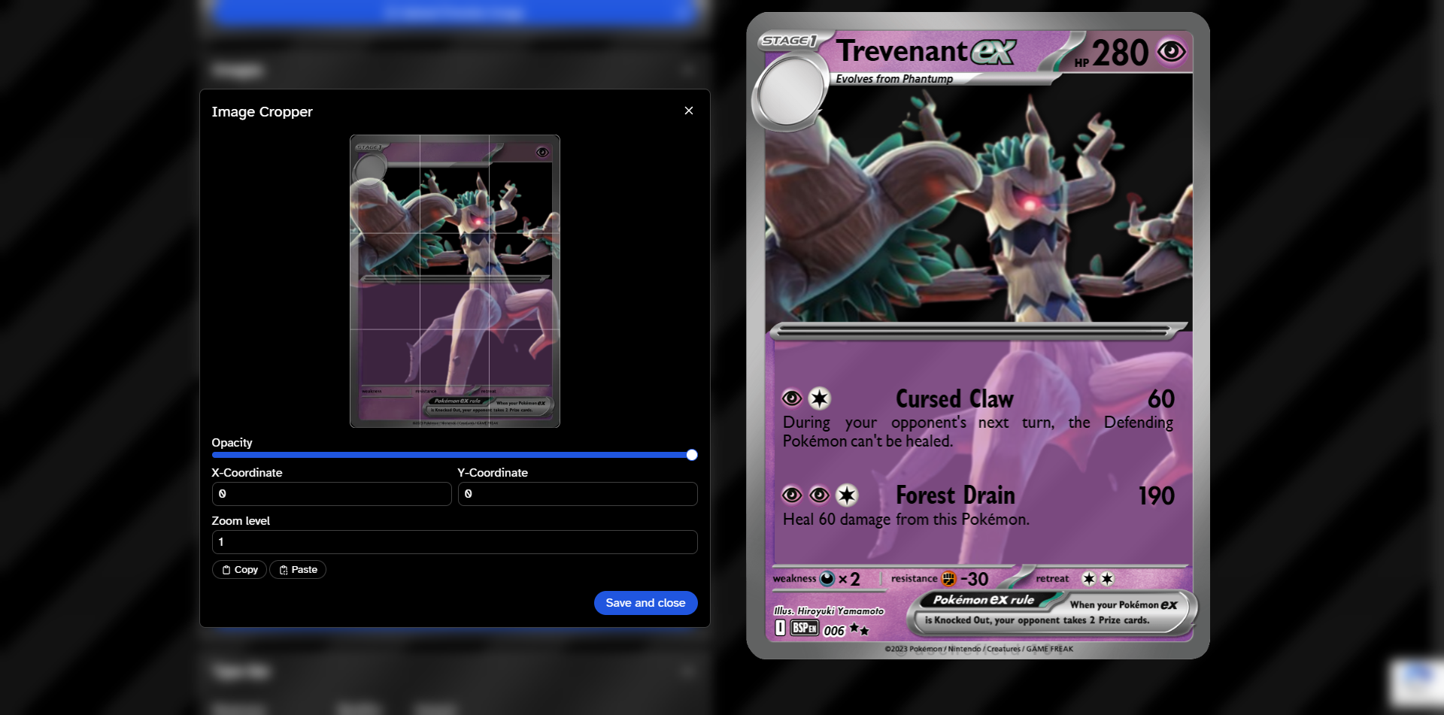Click the "X-Coordinate" label
The height and width of the screenshot is (715, 1444).
(x=247, y=473)
